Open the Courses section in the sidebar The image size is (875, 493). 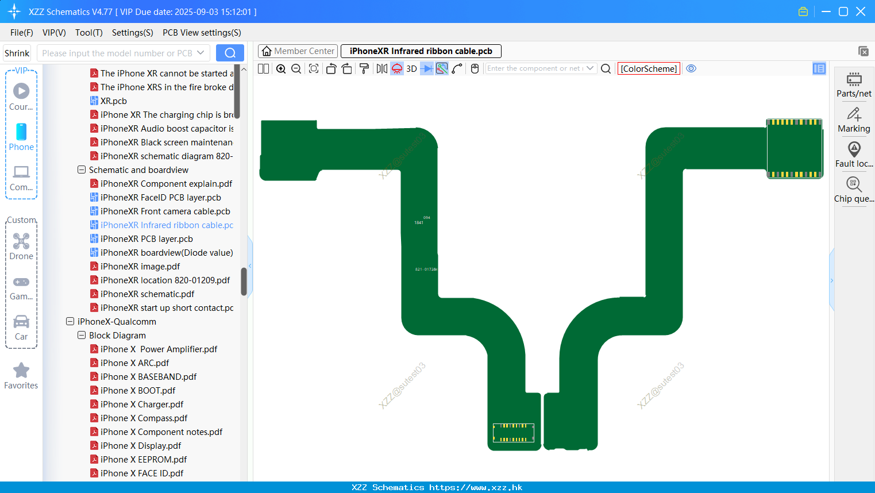[x=21, y=97]
